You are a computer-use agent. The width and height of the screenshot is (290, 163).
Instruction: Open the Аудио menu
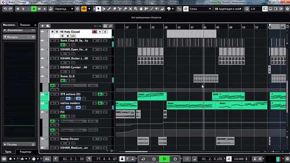point(44,2)
